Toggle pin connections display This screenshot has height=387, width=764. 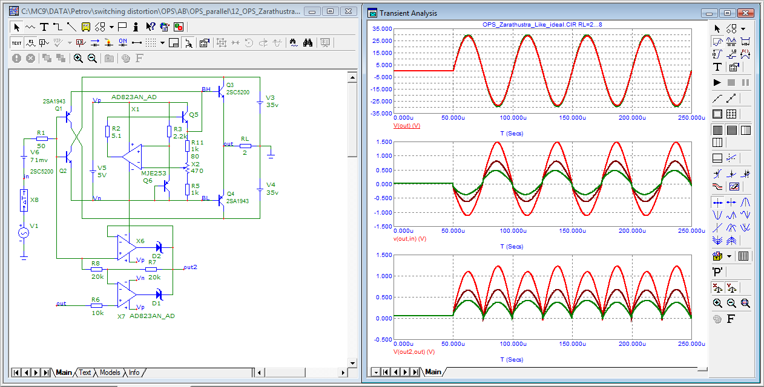pyautogui.click(x=137, y=42)
